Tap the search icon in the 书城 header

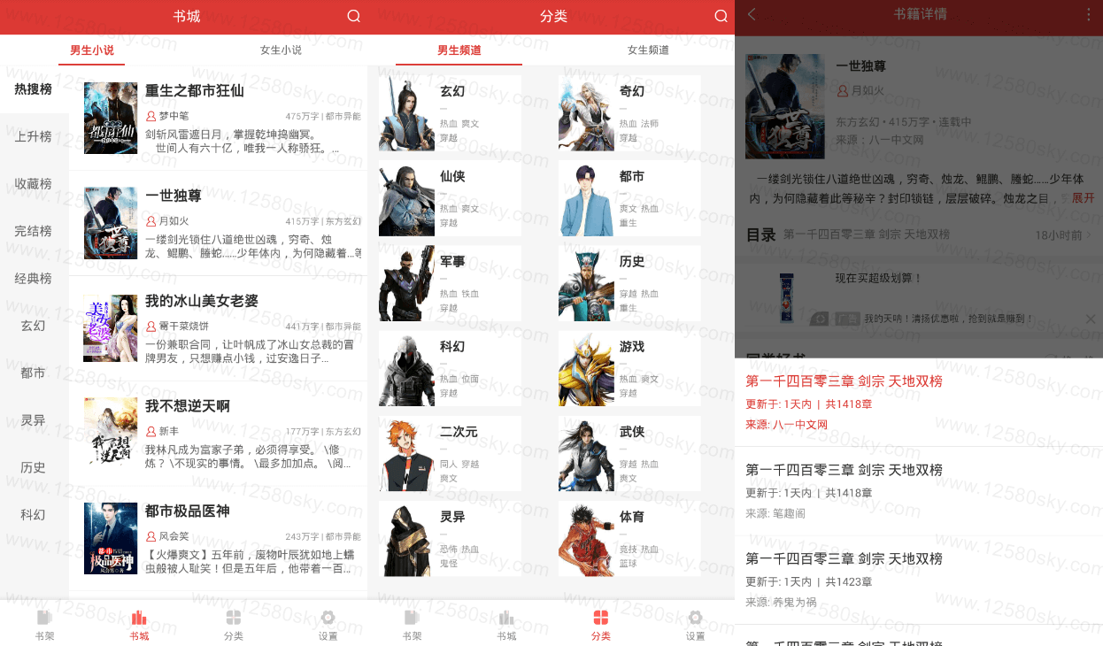pyautogui.click(x=354, y=16)
